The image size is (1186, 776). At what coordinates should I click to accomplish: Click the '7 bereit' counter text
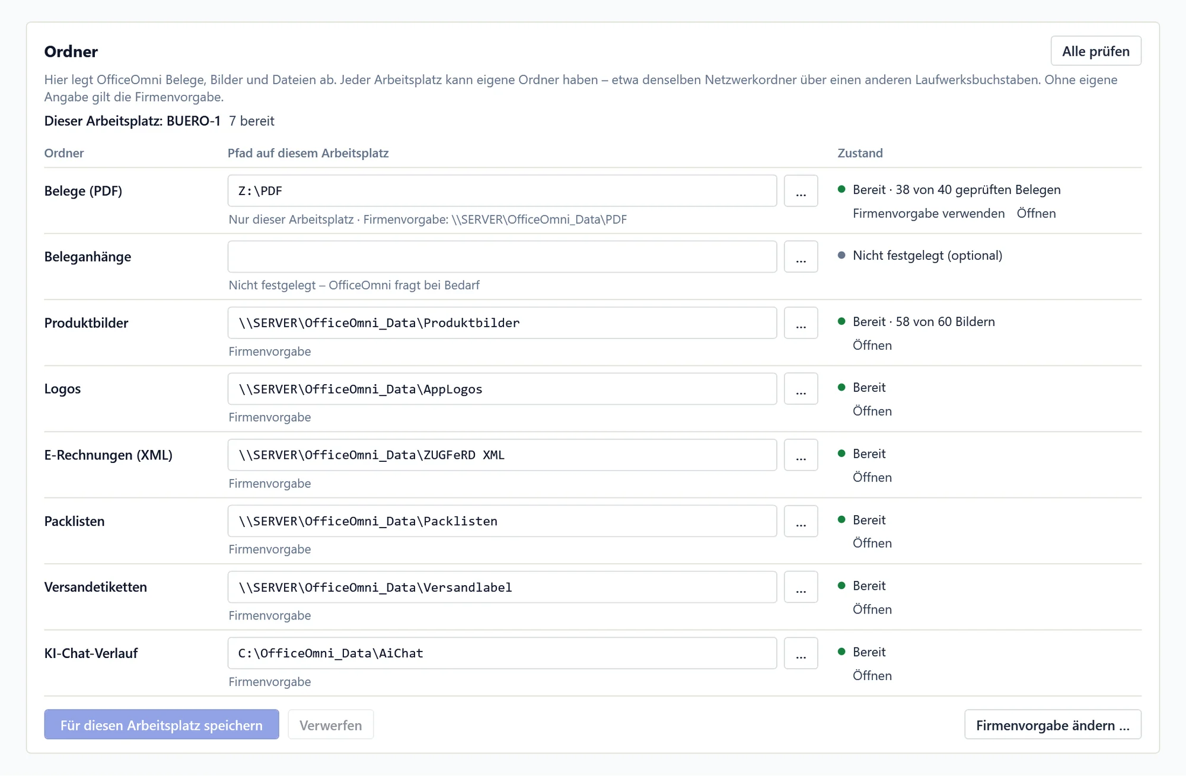(x=251, y=121)
